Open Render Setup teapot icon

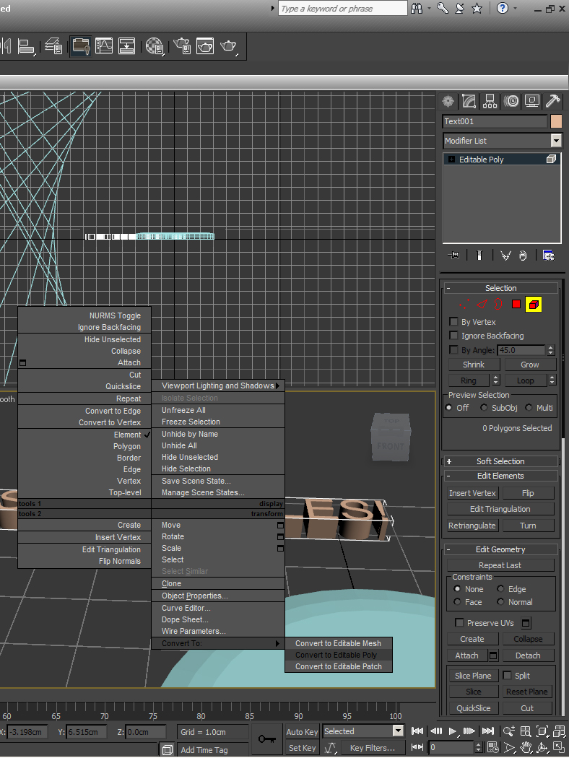click(182, 46)
